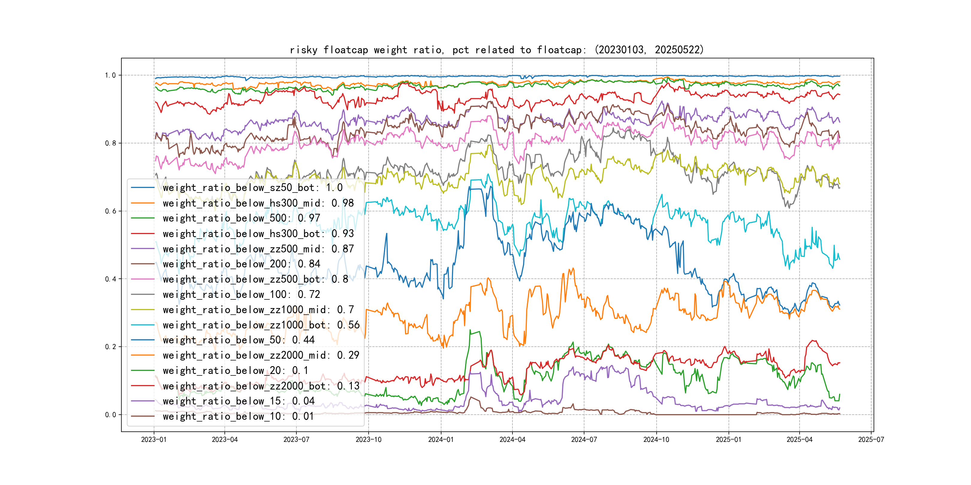
Task: Click the x-axis label 2023-01
Action: [154, 439]
